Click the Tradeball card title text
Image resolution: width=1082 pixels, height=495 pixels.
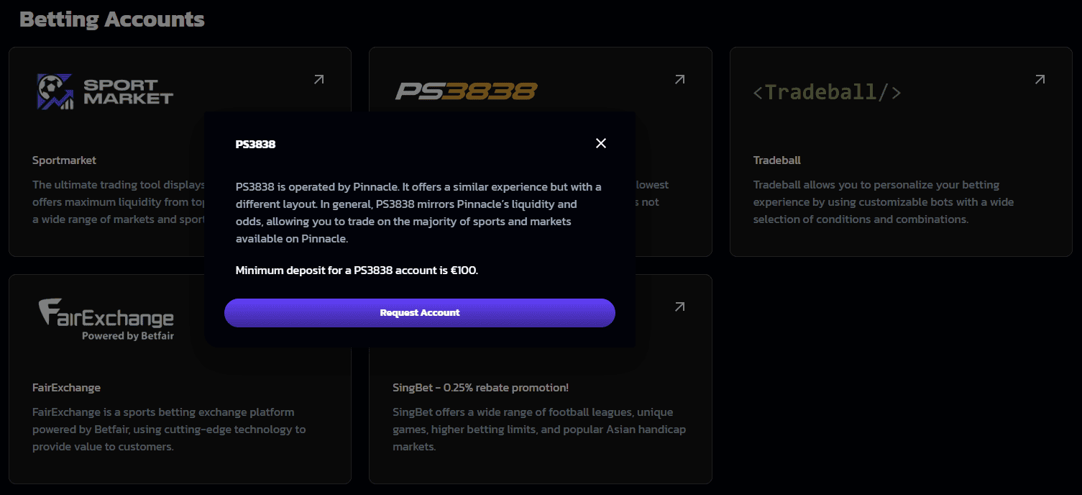(776, 160)
